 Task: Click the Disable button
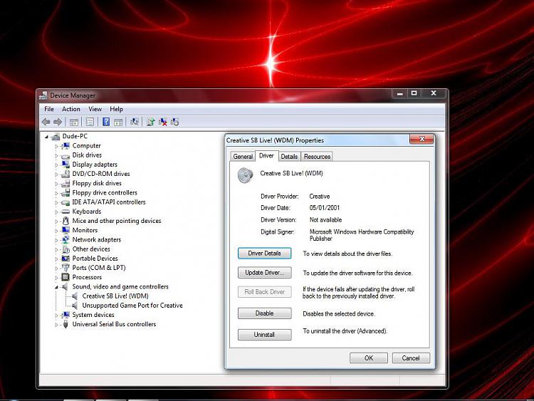click(x=265, y=313)
